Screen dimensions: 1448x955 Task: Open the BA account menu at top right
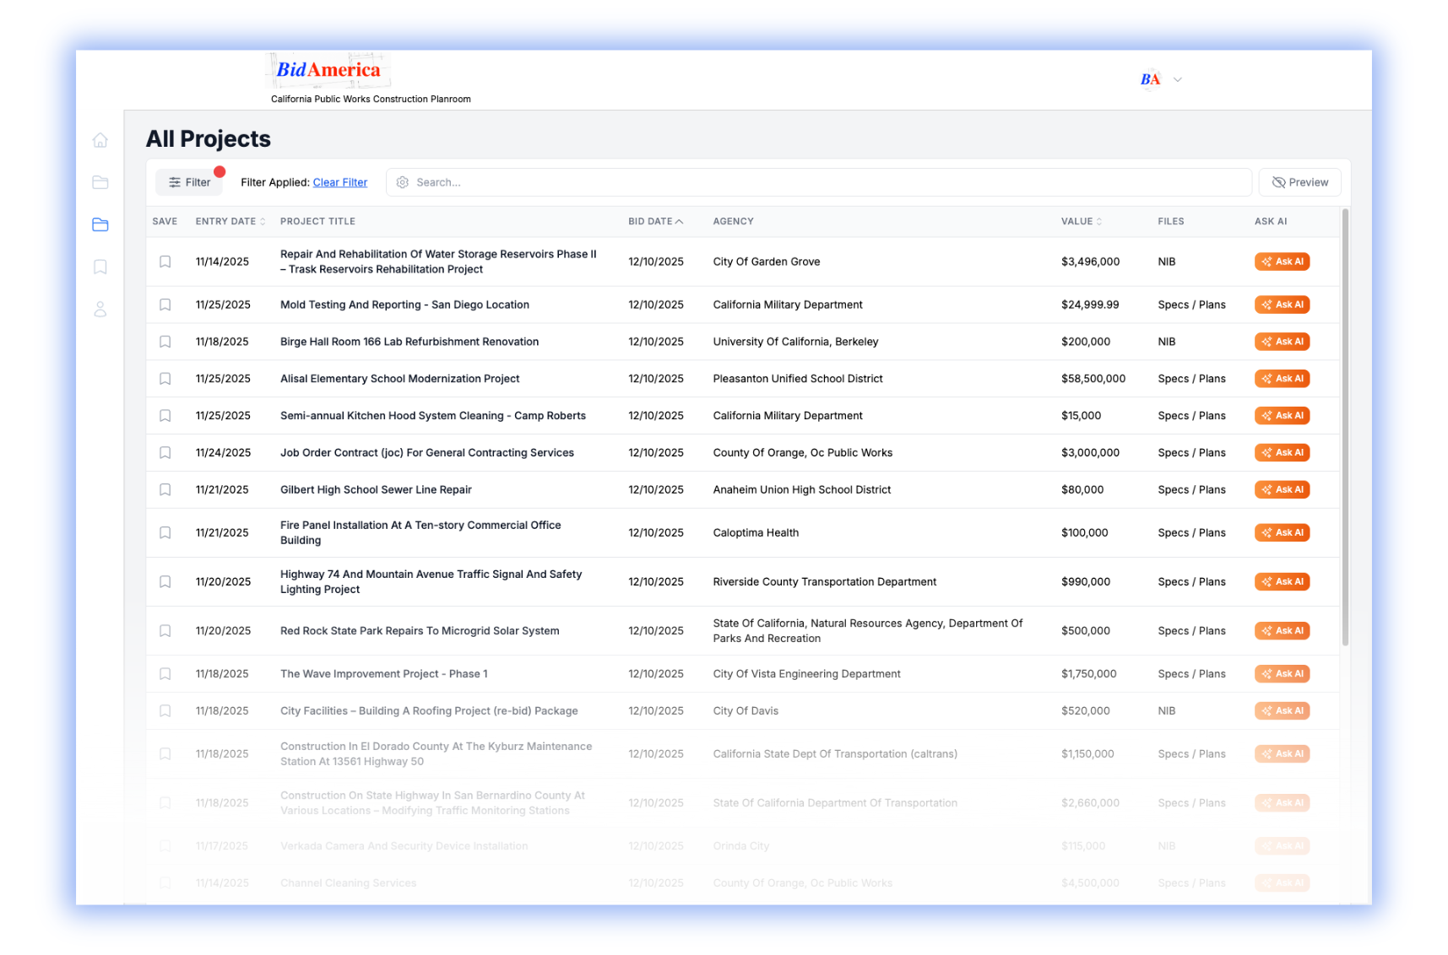[1160, 78]
